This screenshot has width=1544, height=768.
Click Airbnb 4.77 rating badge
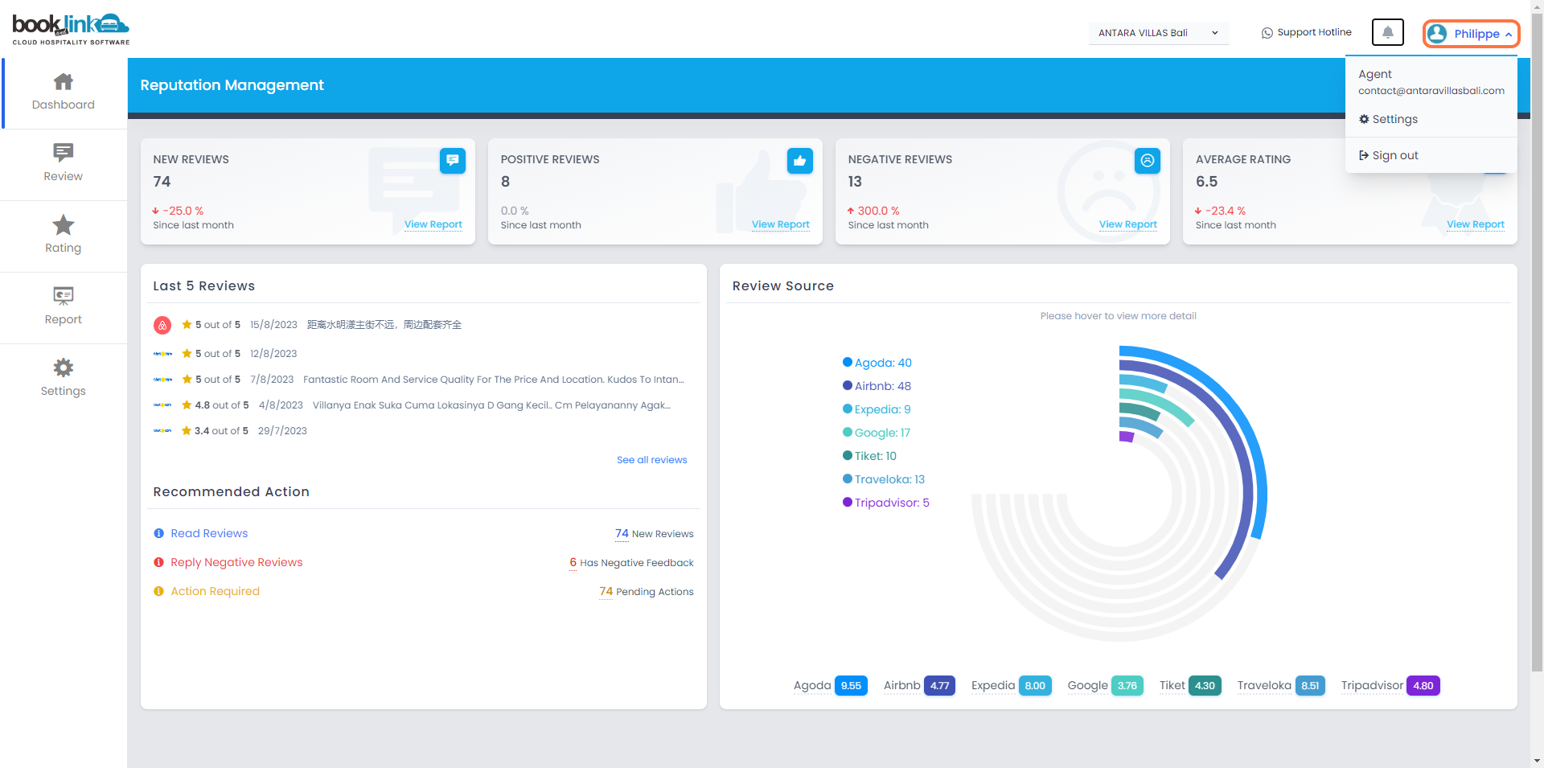[x=939, y=686]
